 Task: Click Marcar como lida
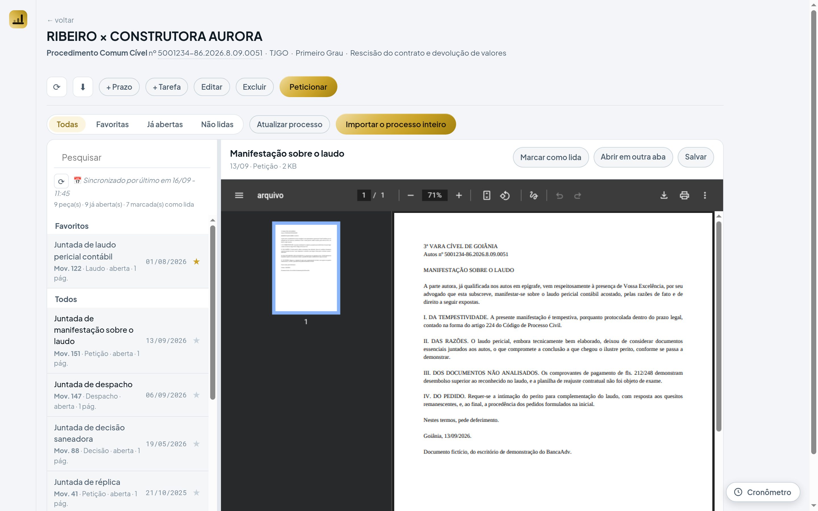pyautogui.click(x=551, y=157)
